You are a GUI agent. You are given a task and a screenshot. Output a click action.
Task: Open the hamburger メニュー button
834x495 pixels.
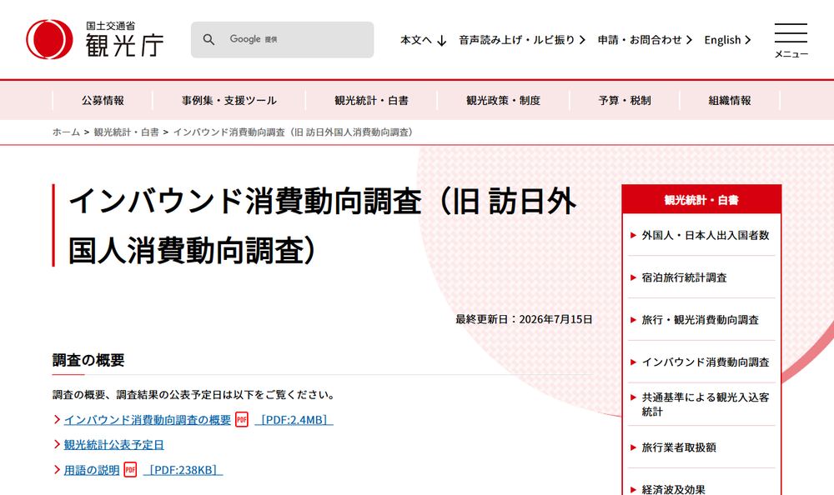tap(791, 40)
